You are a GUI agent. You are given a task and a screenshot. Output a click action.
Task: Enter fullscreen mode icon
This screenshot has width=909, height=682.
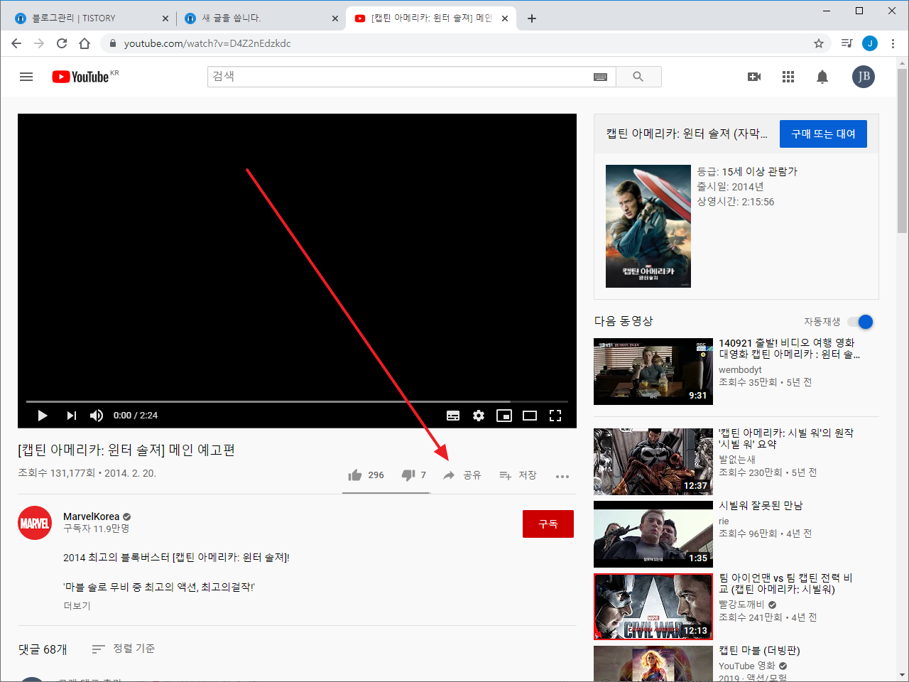(x=555, y=416)
